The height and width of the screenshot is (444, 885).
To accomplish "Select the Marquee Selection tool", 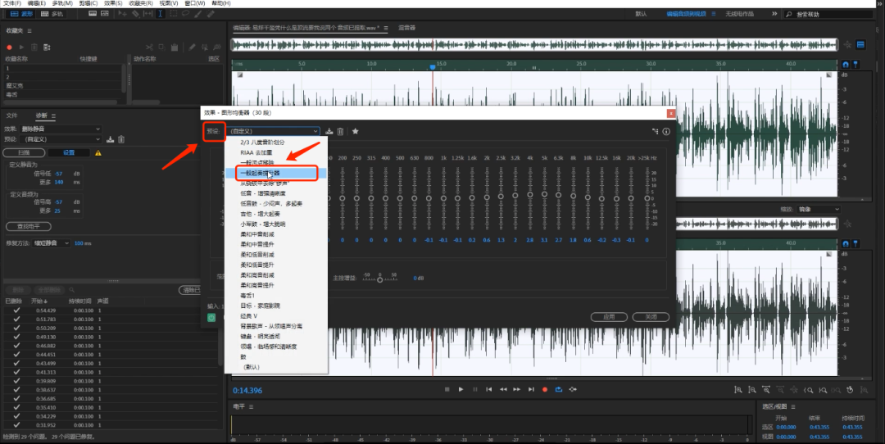I will (x=173, y=14).
